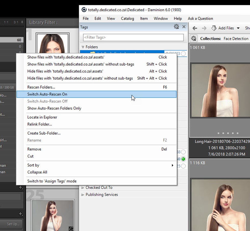Open the gear menu beside Collections
This screenshot has width=250, height=231.
coord(194,39)
